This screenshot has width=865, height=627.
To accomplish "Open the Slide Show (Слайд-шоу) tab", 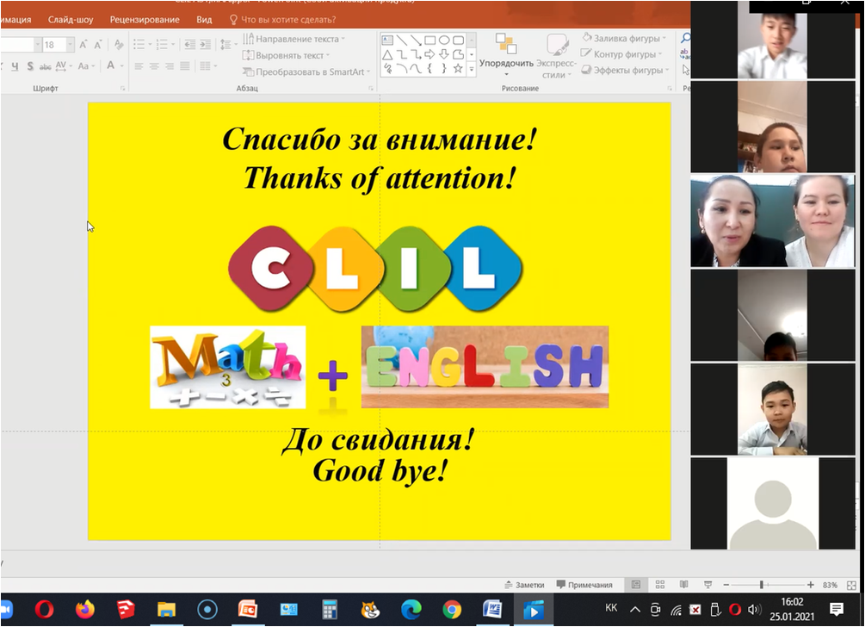I will 71,19.
